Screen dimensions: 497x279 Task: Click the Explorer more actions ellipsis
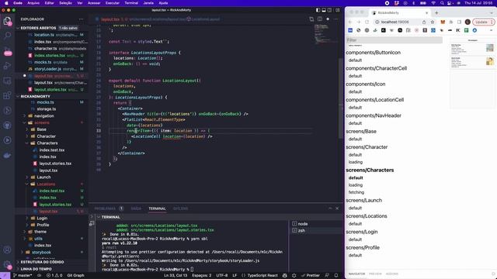tap(81, 19)
